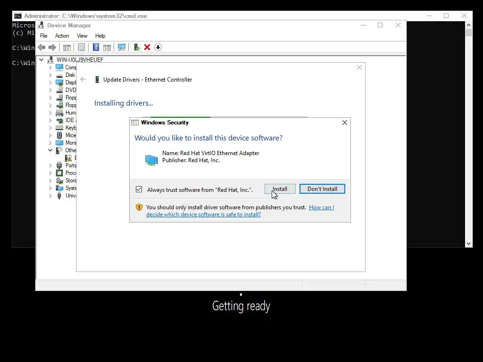Viewport: 483px width, 362px height.
Task: Click the Human Interface Devices category icon
Action: coord(59,113)
